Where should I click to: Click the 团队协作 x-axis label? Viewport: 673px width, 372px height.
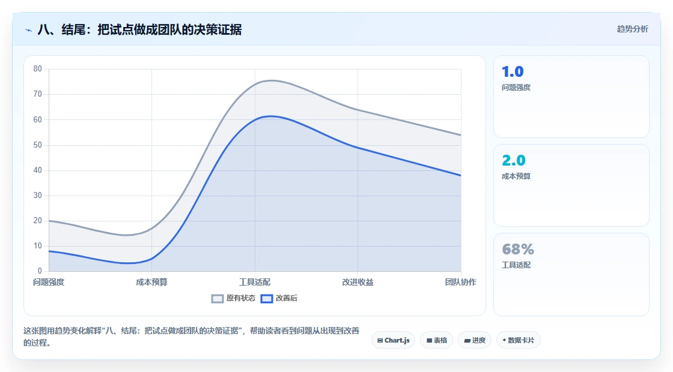point(460,282)
